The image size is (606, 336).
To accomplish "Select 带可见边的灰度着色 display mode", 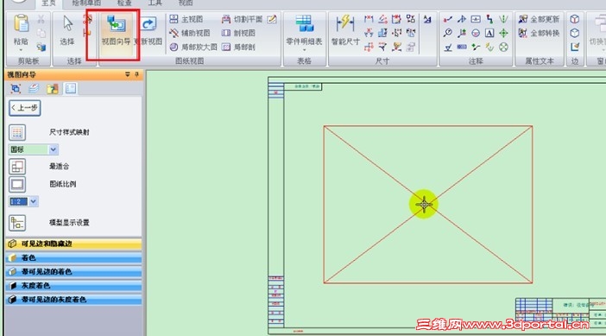I will pos(73,299).
